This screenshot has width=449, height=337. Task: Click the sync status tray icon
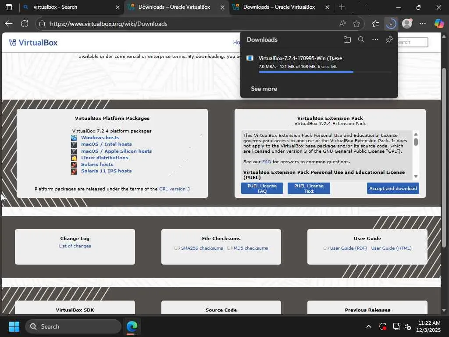382,326
